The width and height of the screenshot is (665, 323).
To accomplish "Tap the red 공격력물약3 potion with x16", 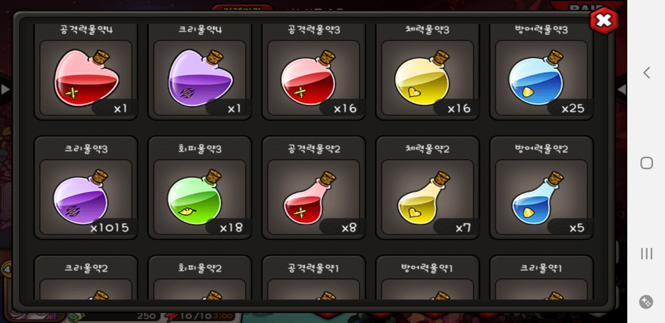I will point(314,78).
